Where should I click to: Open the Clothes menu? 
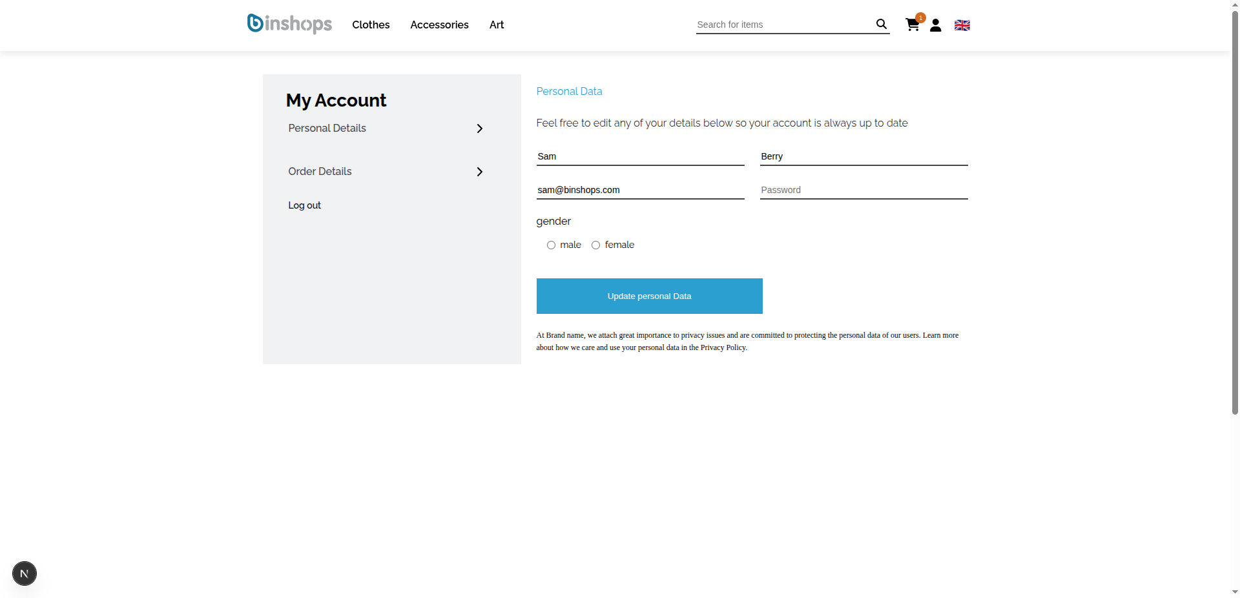pyautogui.click(x=371, y=25)
